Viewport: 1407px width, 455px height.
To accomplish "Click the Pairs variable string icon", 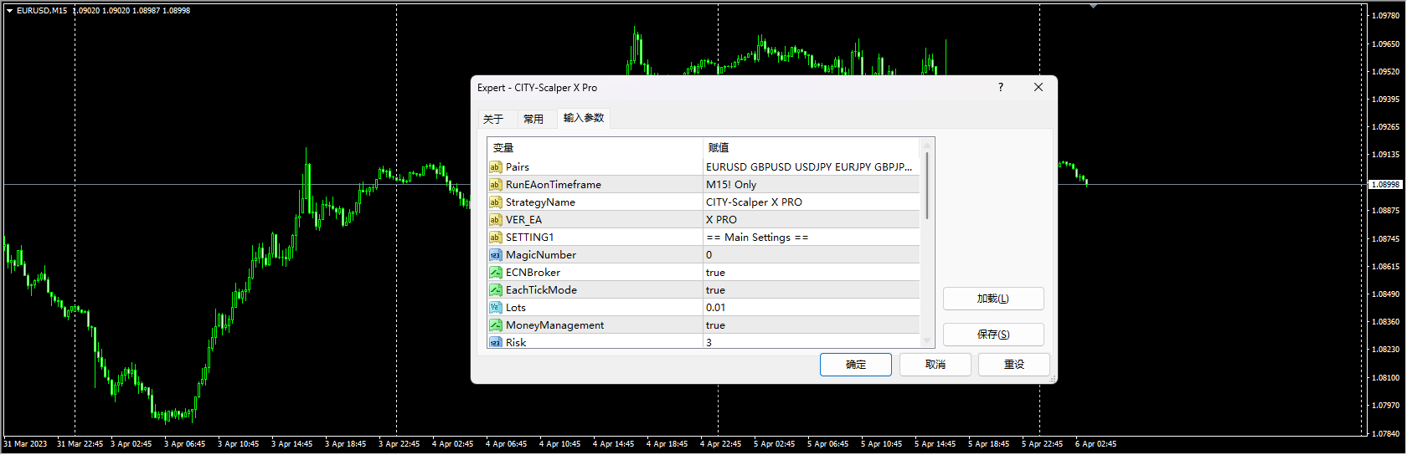I will (495, 167).
